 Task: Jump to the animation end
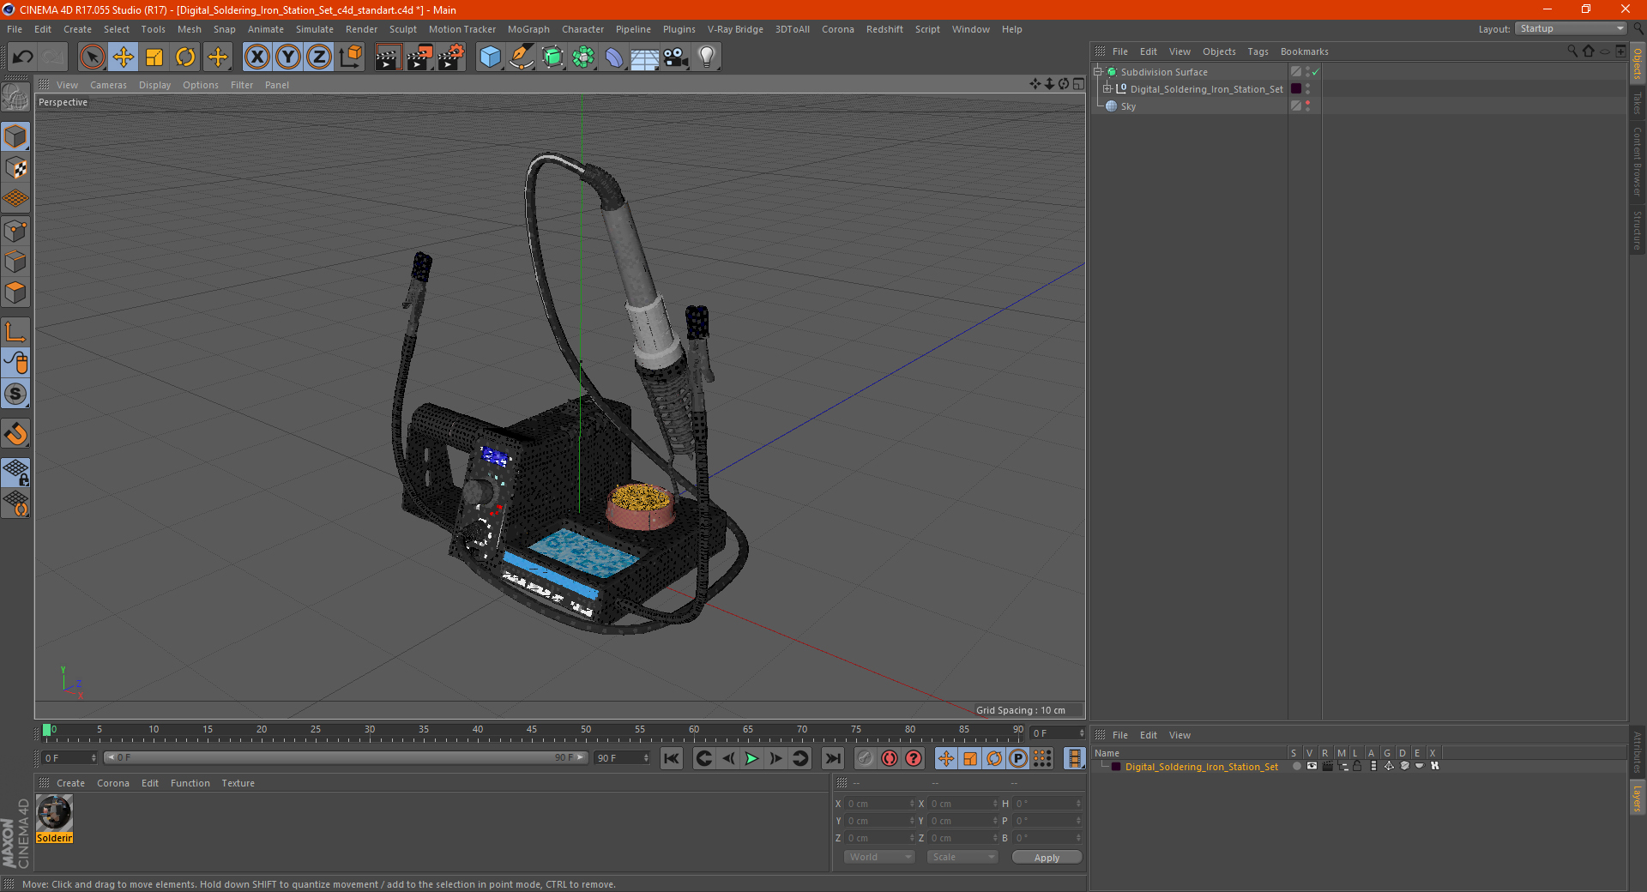coord(832,758)
